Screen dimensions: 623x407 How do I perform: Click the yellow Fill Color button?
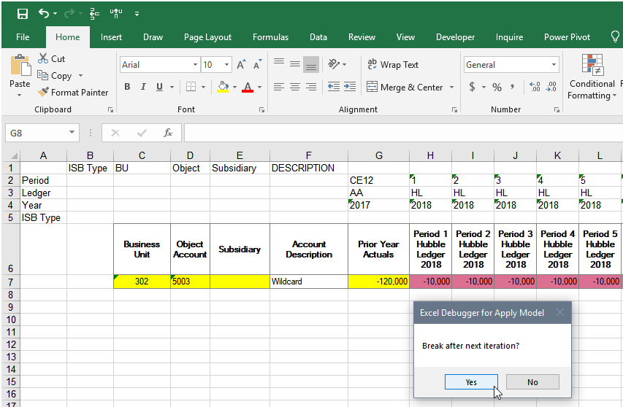(x=223, y=88)
